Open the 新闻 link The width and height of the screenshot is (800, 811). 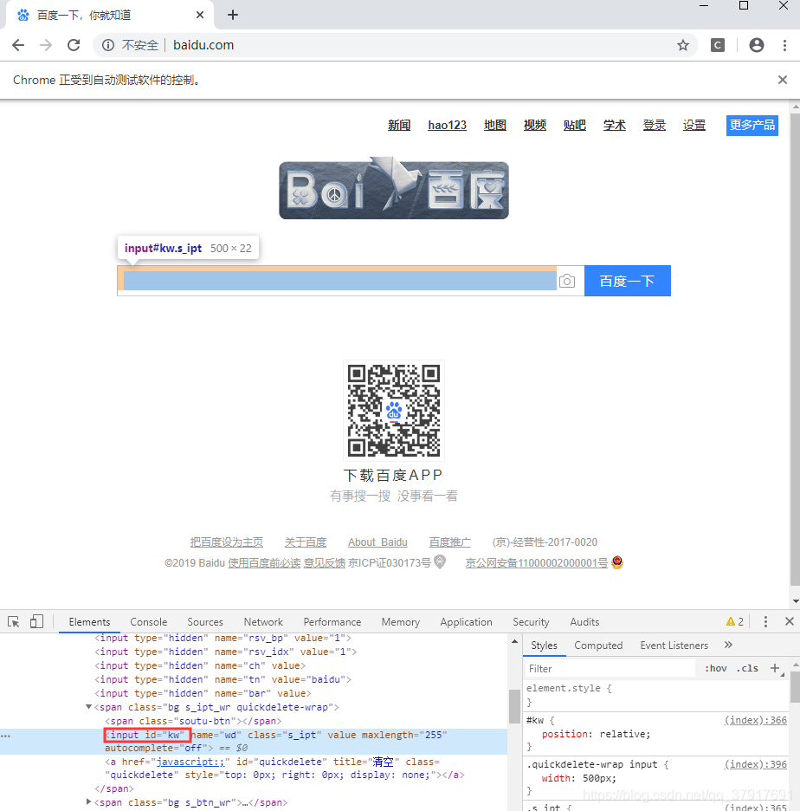(x=399, y=125)
